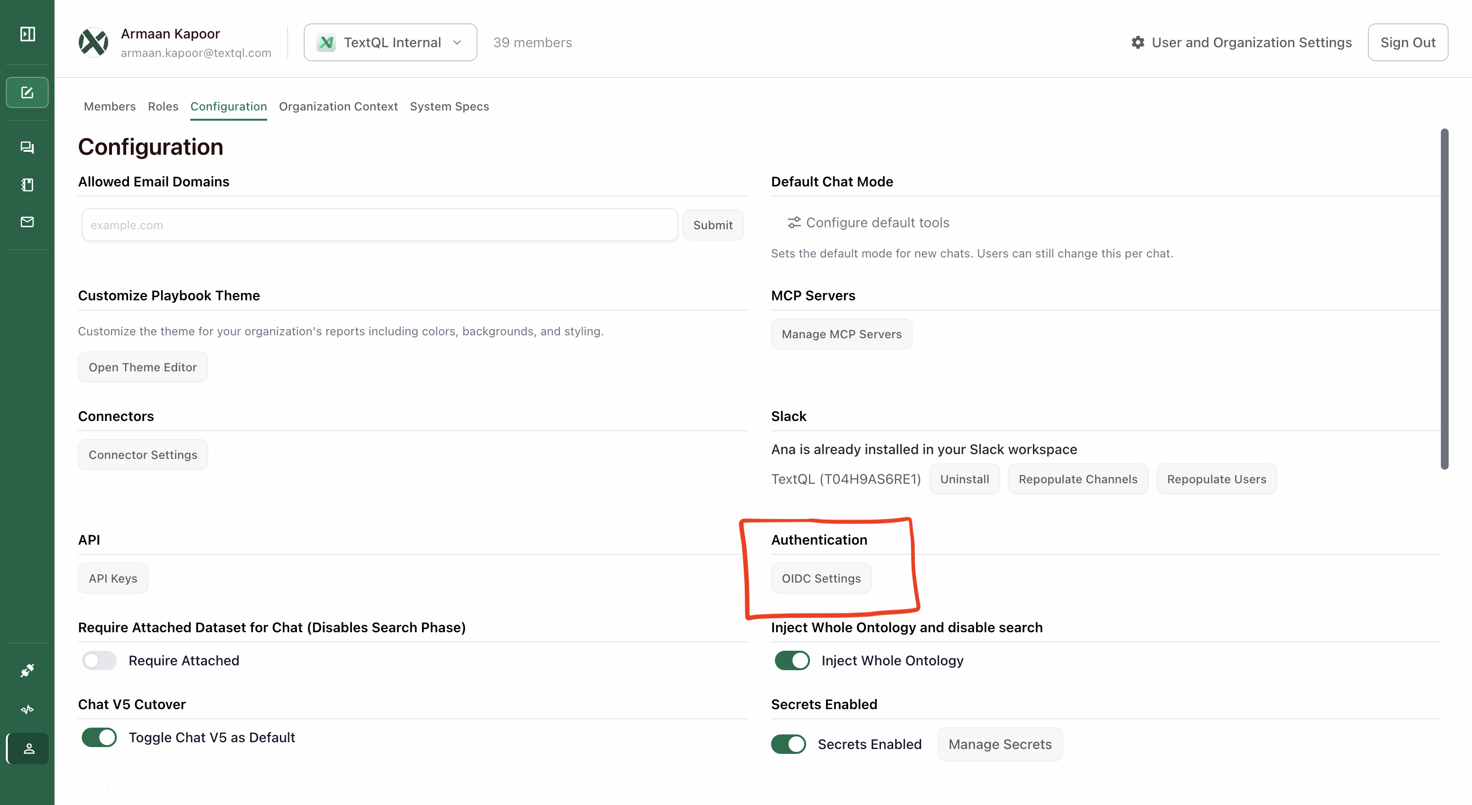This screenshot has width=1472, height=805.
Task: Switch to the Roles tab
Action: (163, 106)
